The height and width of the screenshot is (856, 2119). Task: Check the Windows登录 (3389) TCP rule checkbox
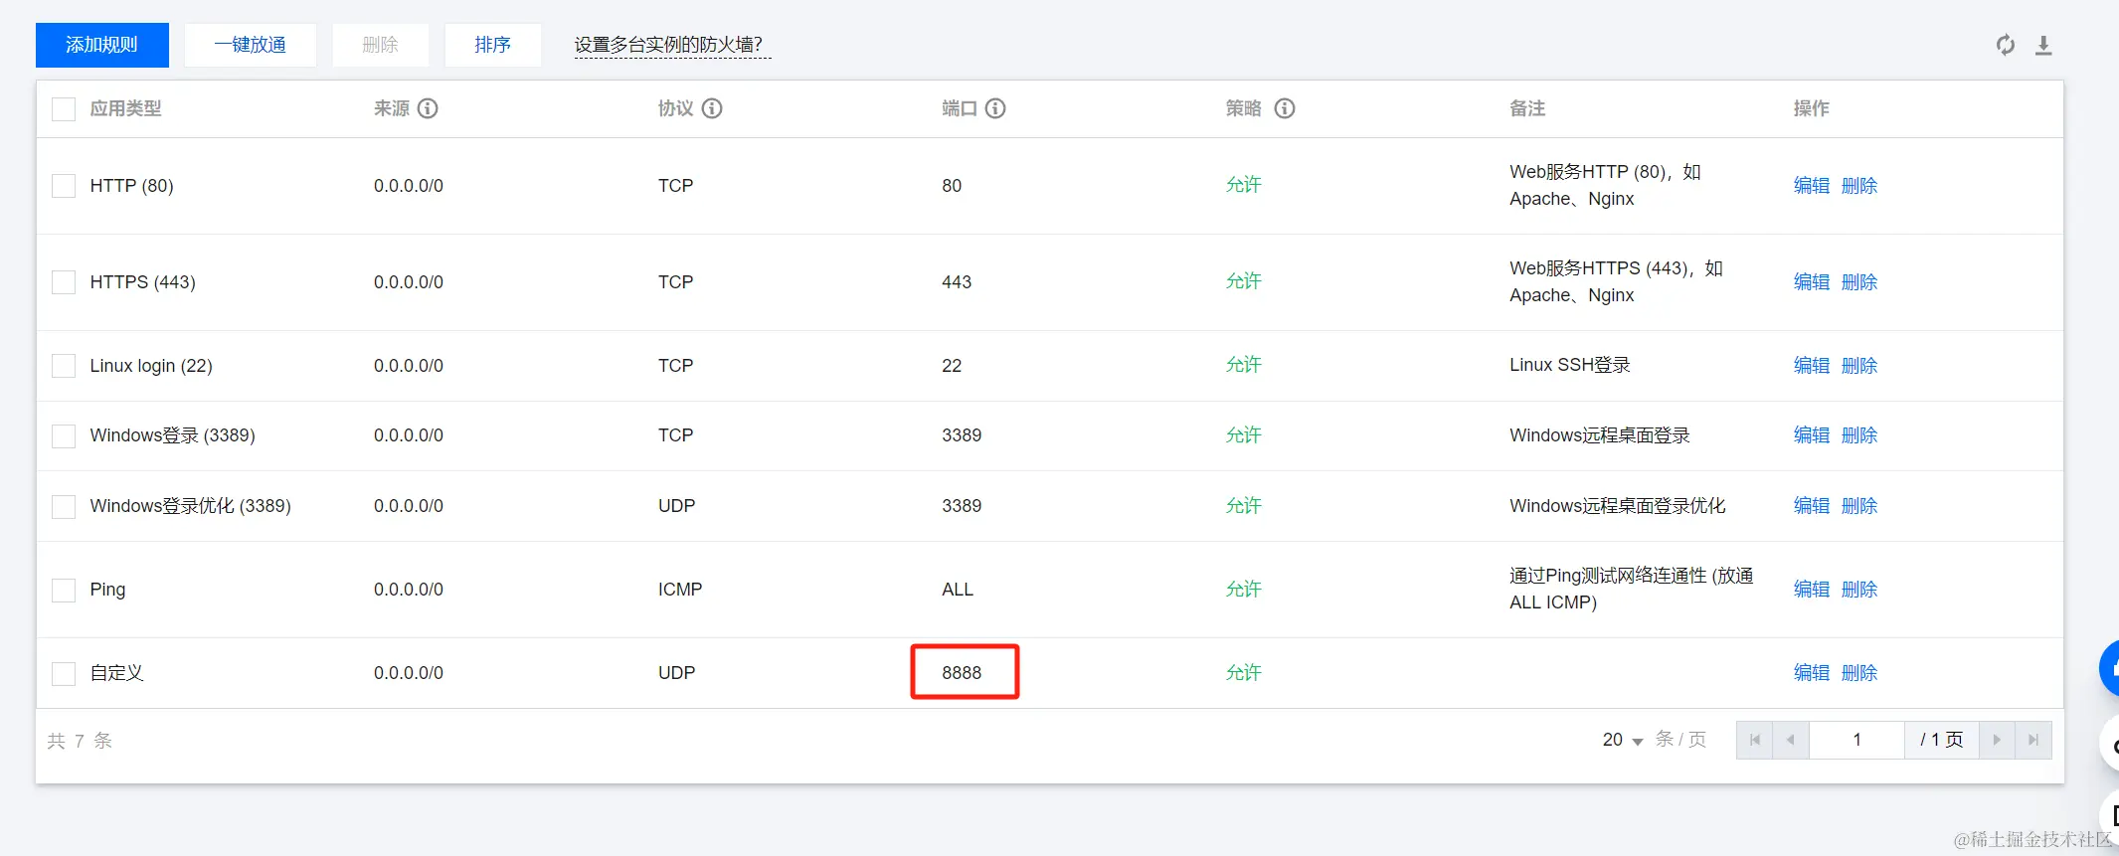(x=64, y=435)
